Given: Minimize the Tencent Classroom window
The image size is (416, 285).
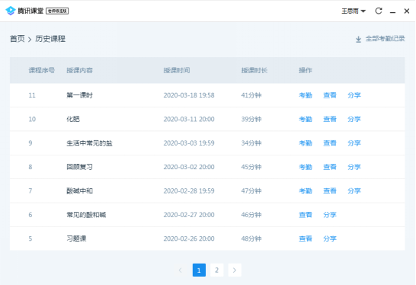Looking at the screenshot, I should tap(392, 11).
